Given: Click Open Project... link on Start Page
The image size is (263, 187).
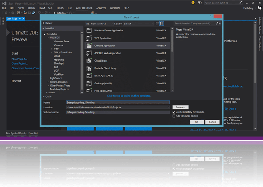Looking at the screenshot, I should (20, 63).
